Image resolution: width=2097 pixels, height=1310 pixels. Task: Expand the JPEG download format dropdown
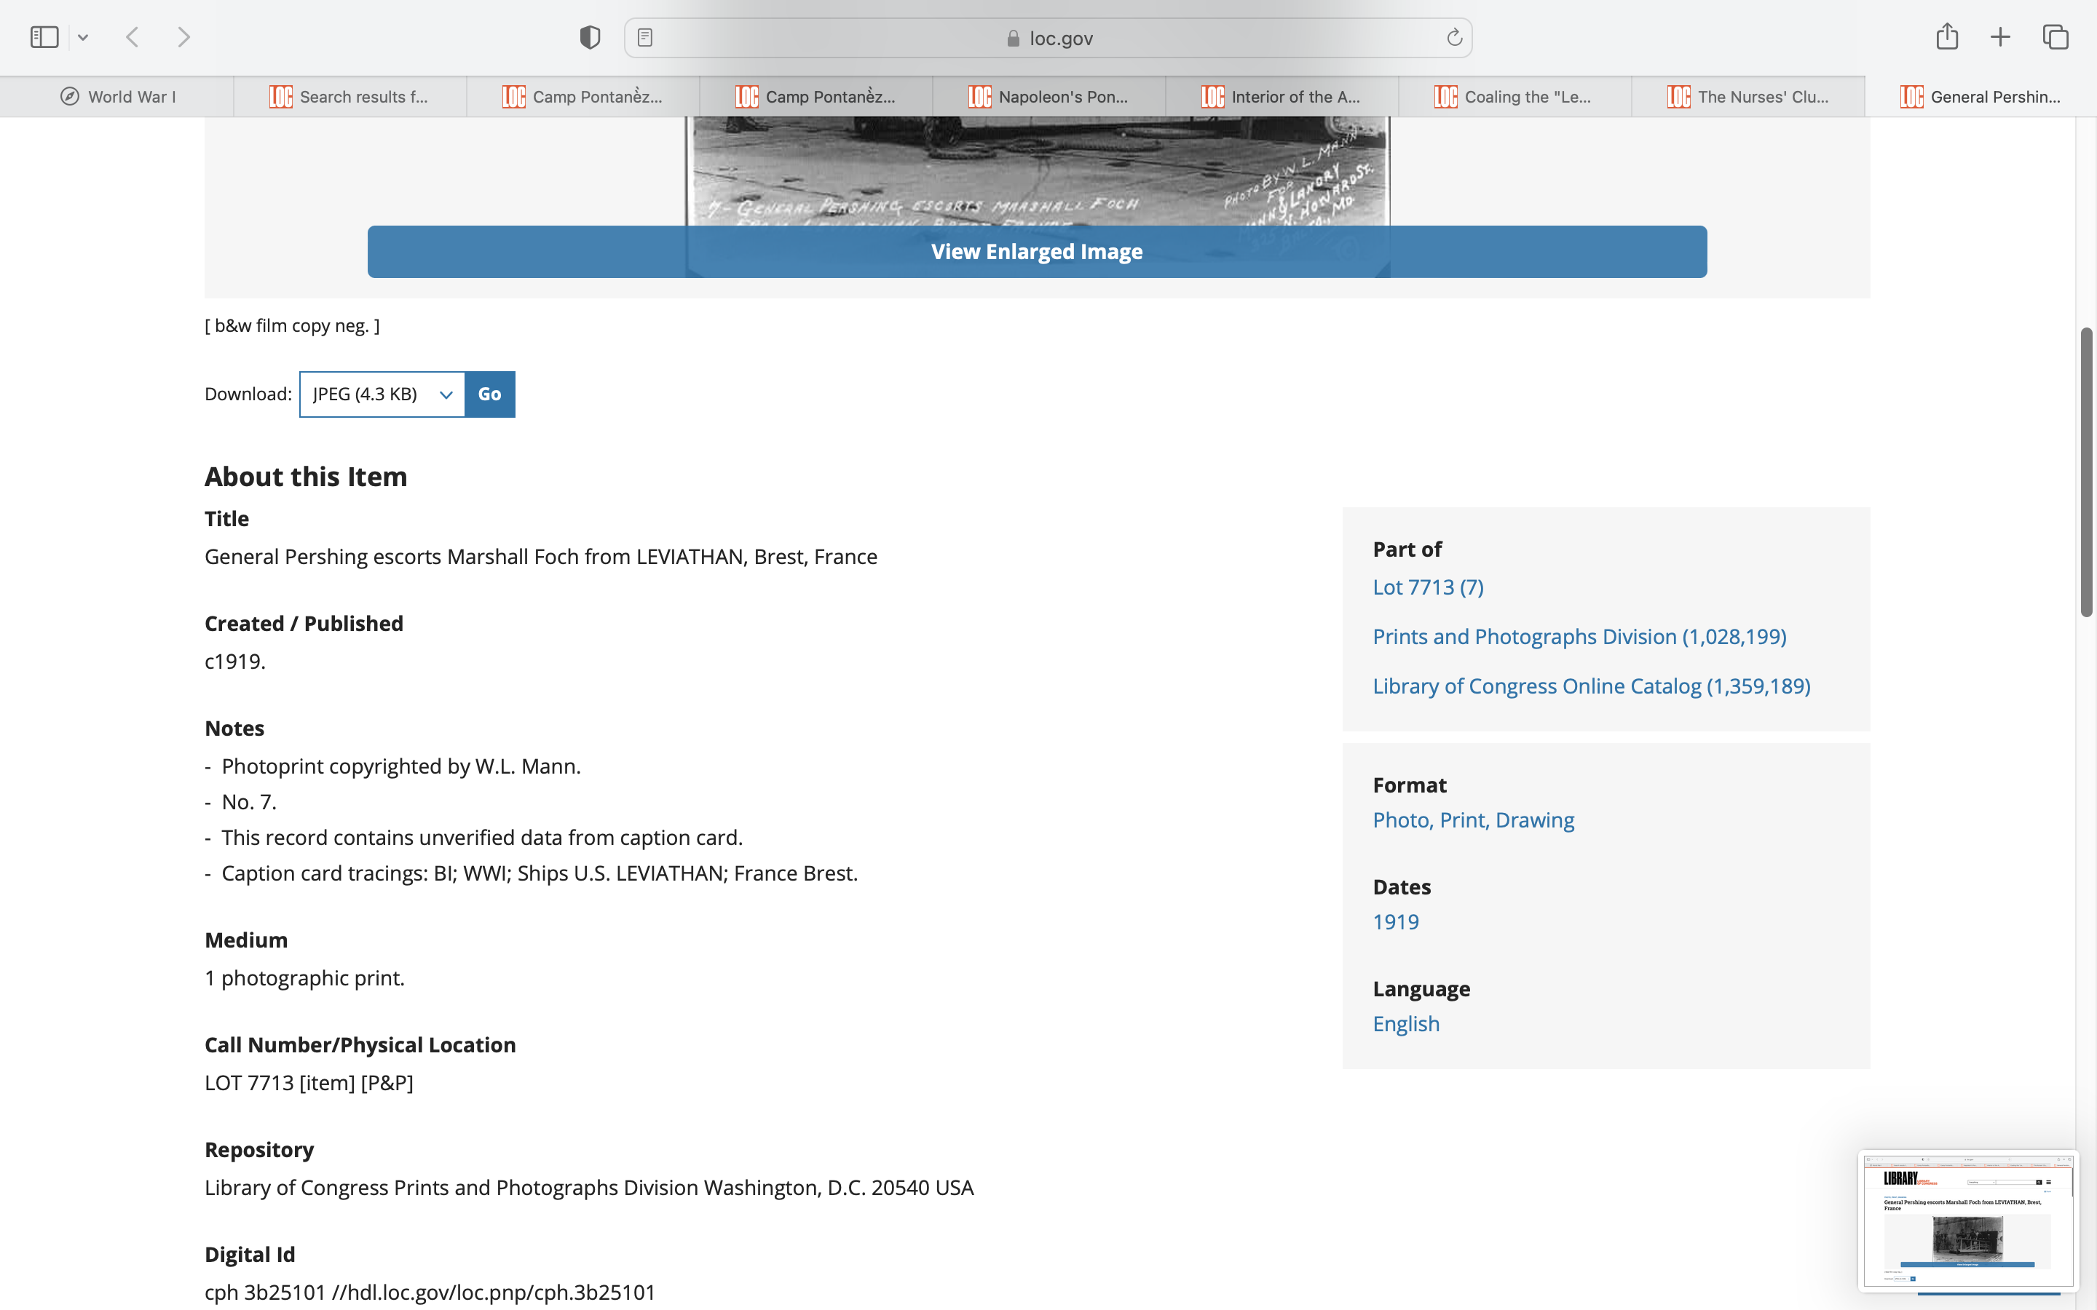382,394
